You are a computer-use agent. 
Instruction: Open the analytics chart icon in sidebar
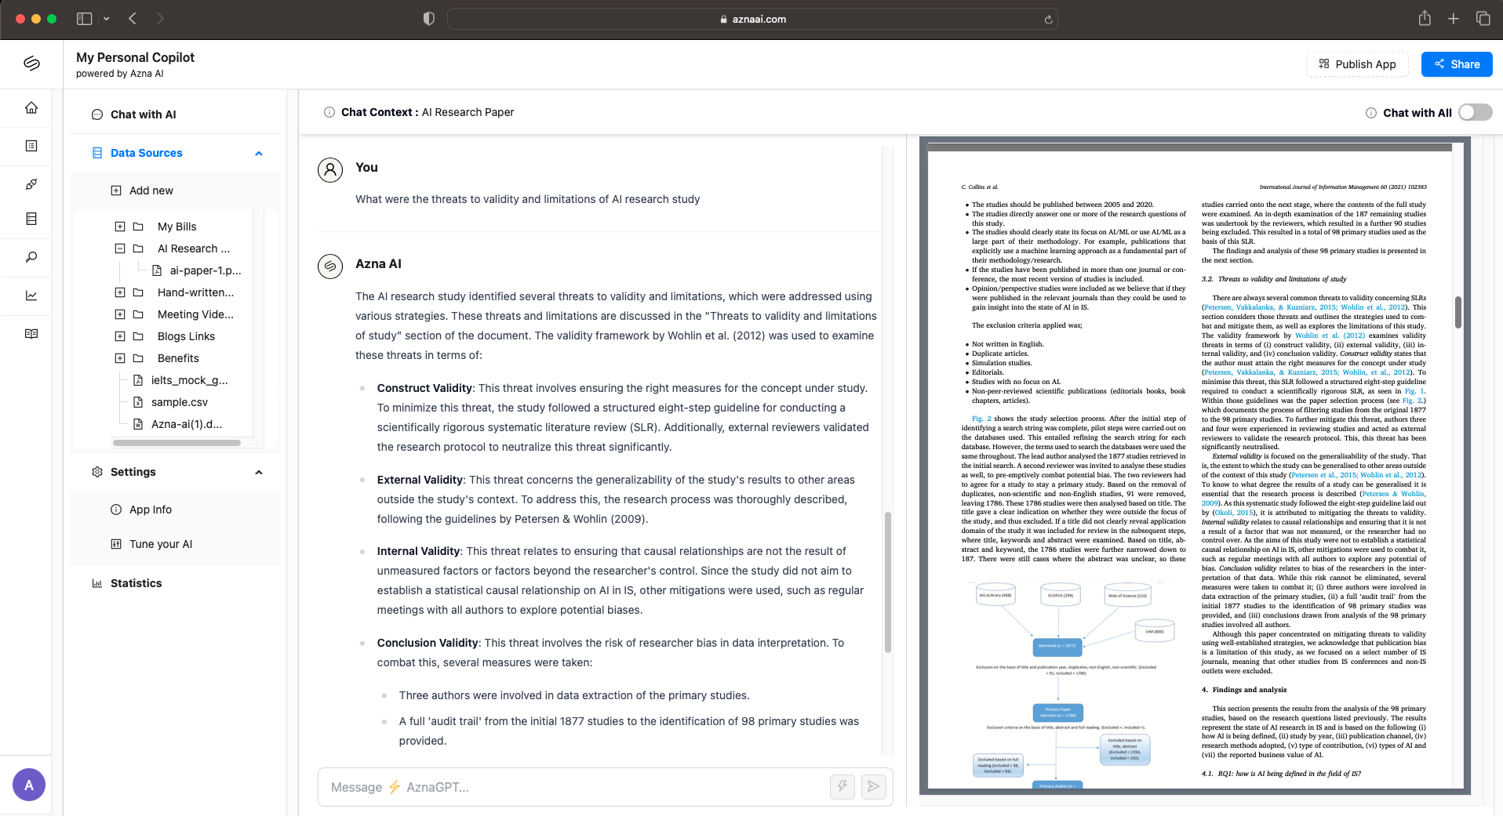click(31, 296)
